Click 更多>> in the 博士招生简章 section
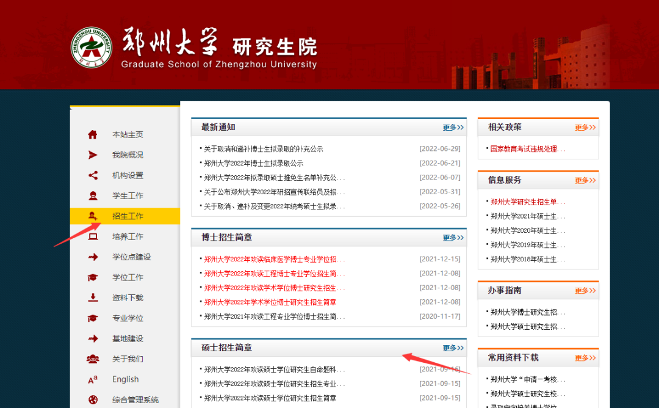The image size is (659, 408). pyautogui.click(x=453, y=238)
